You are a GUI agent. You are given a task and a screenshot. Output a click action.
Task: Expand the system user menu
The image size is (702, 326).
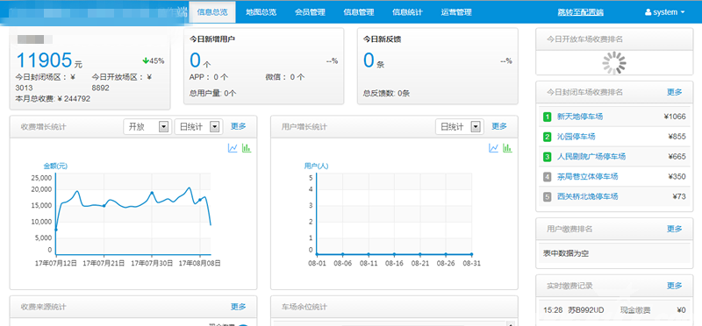click(x=665, y=12)
